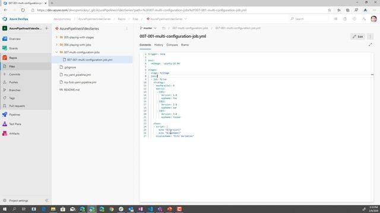Click the Edit button

[358, 37]
